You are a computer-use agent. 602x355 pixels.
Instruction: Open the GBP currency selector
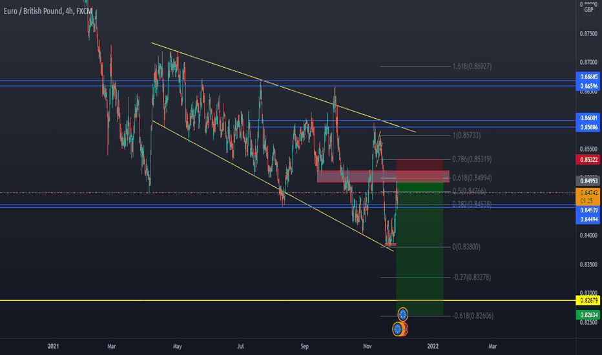(588, 10)
